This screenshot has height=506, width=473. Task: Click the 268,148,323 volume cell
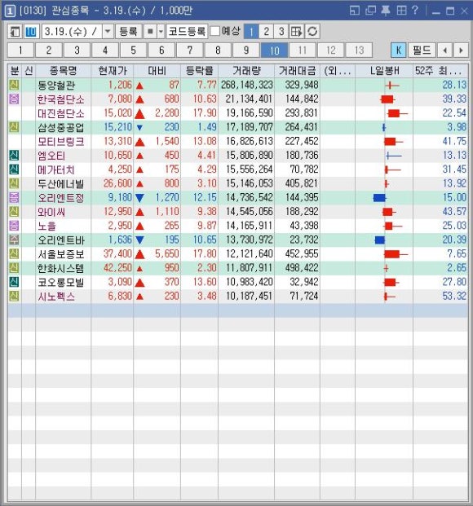[x=247, y=85]
